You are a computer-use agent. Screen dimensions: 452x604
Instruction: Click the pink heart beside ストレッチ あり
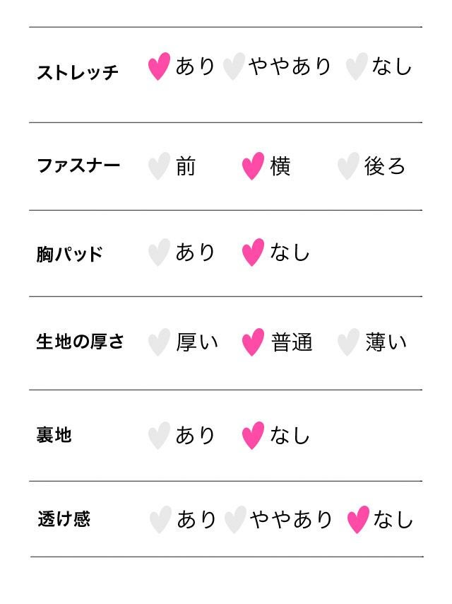(159, 66)
